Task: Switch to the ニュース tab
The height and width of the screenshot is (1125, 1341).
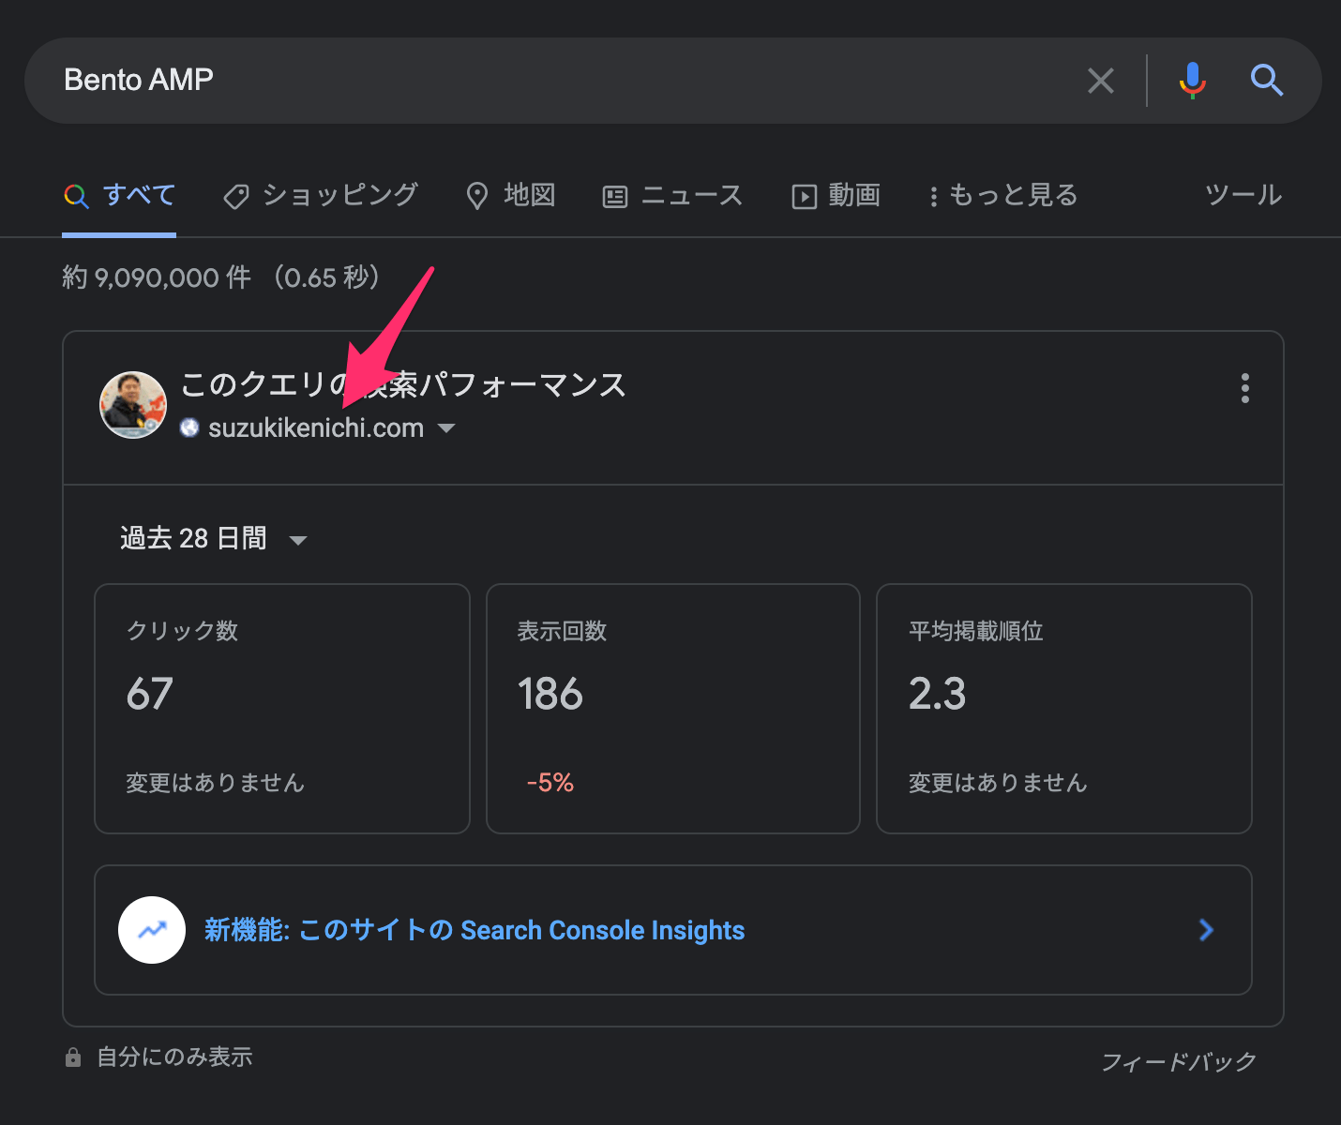Action: point(672,195)
